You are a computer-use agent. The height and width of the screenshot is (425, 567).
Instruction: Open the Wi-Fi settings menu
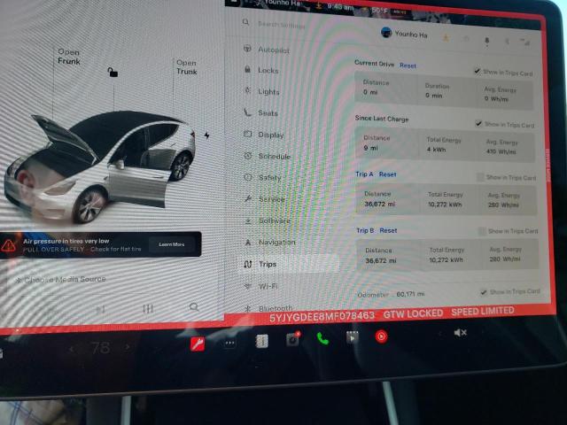tap(261, 286)
